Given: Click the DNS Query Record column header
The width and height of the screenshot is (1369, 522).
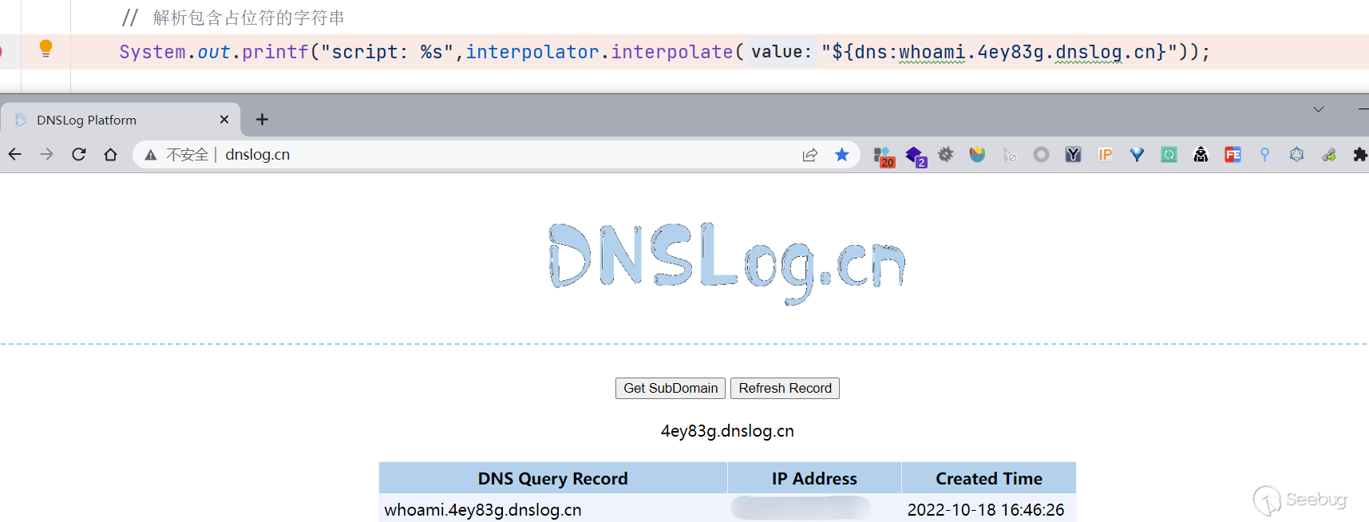Looking at the screenshot, I should coord(553,478).
